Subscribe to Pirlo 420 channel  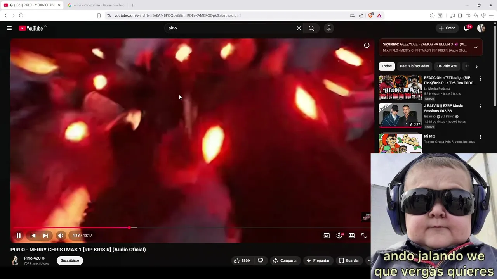70,260
